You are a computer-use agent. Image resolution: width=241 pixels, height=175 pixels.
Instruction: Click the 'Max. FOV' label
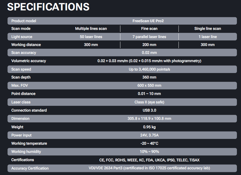click(20, 85)
